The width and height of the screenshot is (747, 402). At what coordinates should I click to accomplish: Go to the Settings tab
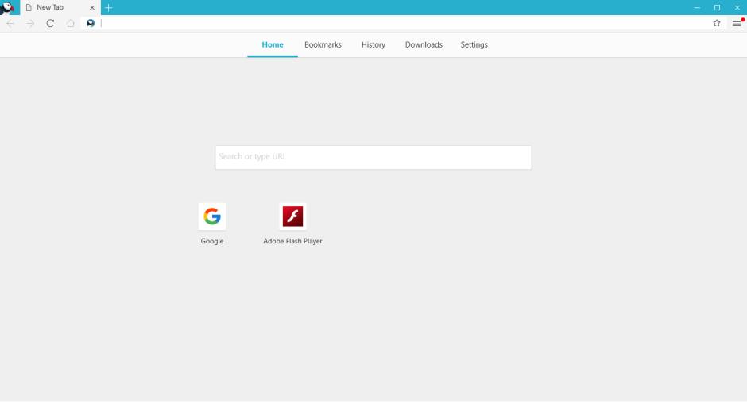pyautogui.click(x=474, y=44)
